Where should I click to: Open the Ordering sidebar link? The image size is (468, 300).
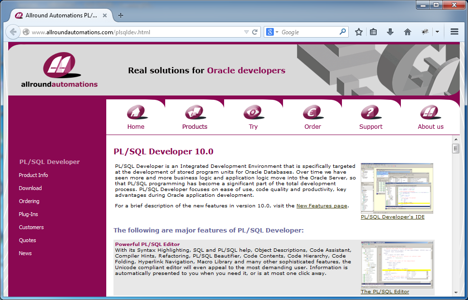(29, 201)
